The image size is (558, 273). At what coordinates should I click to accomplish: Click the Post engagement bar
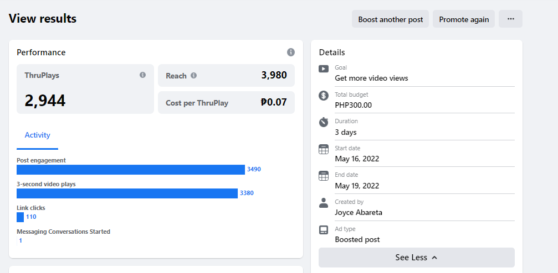130,170
